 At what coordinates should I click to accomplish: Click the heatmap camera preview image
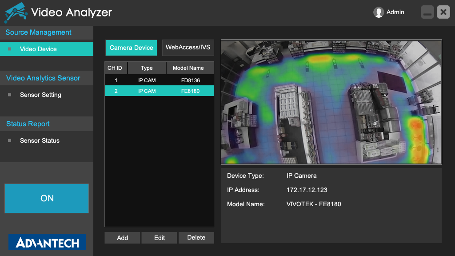click(331, 102)
